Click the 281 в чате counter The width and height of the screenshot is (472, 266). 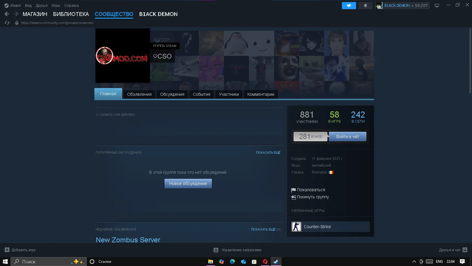pos(310,137)
